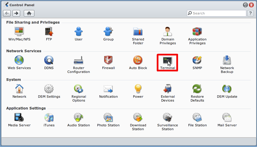Screen dimensions: 257x147
Task: Open the Regional Options icon
Action: pyautogui.click(x=79, y=89)
